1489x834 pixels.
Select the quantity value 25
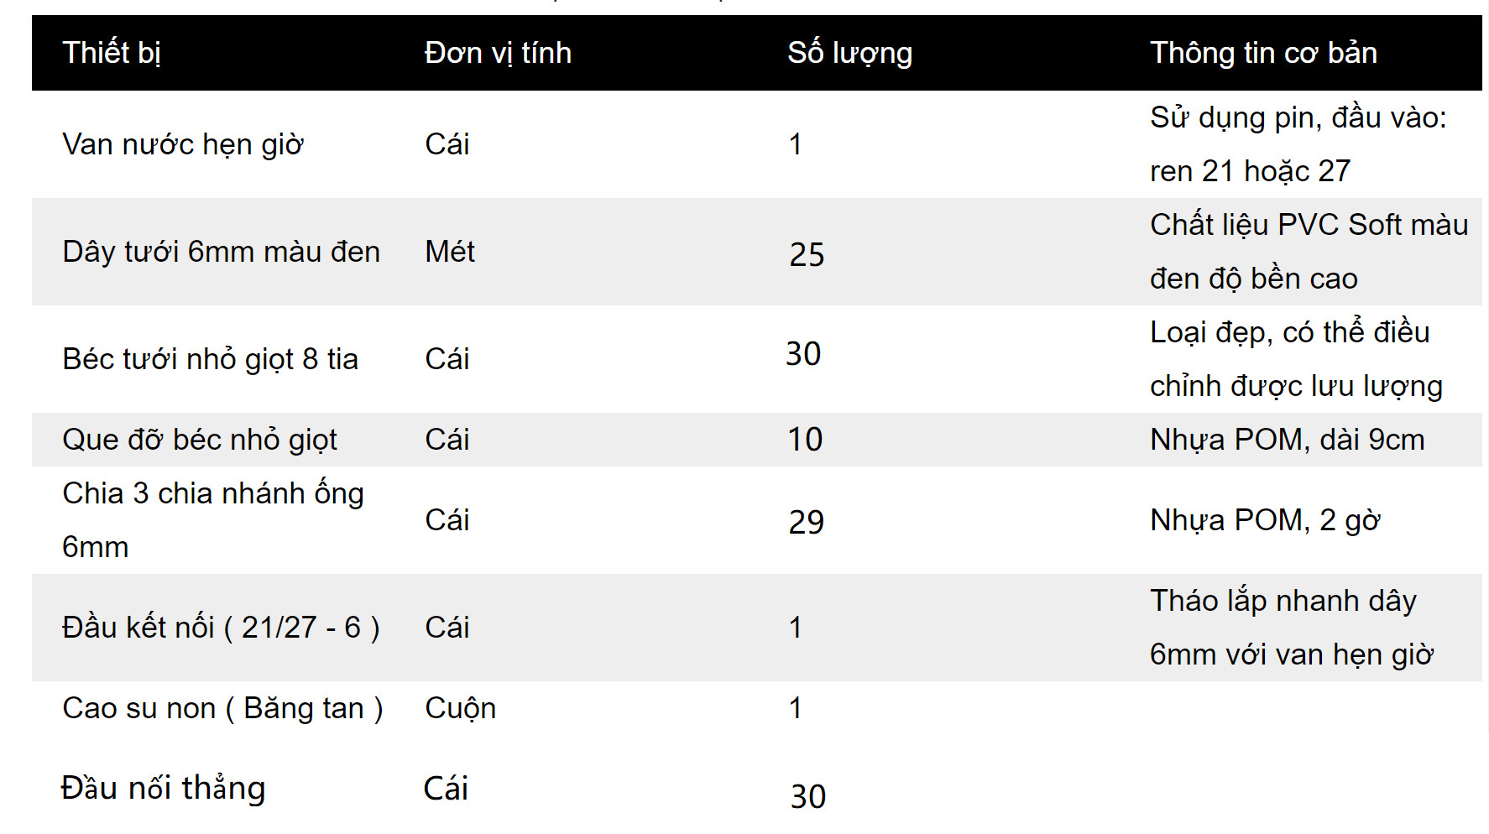(807, 255)
